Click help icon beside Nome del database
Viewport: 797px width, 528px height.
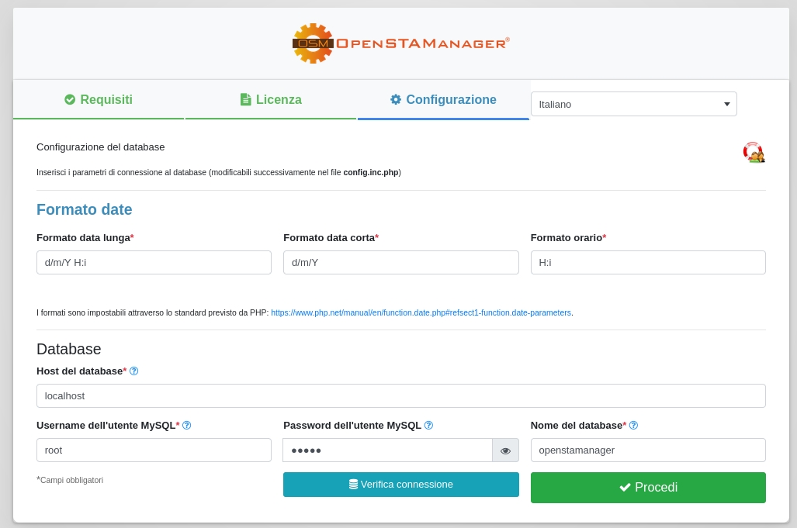[633, 426]
